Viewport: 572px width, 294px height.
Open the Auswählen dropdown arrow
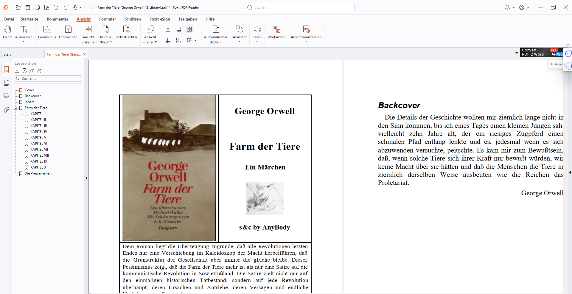coord(24,42)
